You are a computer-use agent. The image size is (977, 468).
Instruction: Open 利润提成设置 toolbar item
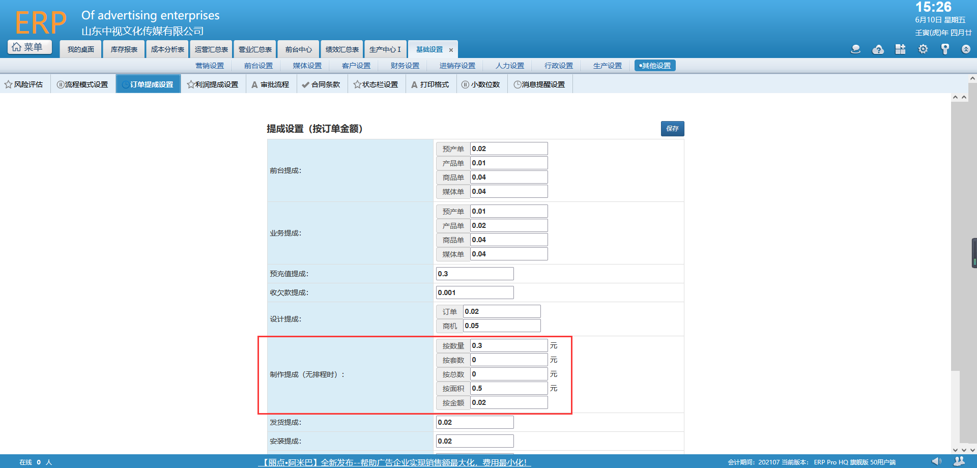(x=213, y=84)
